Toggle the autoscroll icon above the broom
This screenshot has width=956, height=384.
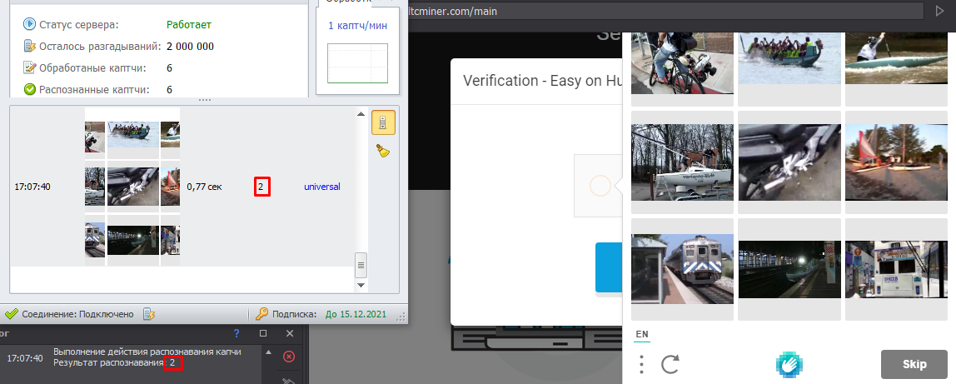(383, 122)
